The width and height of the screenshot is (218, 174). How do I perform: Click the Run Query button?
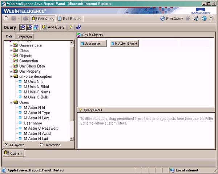172,19
